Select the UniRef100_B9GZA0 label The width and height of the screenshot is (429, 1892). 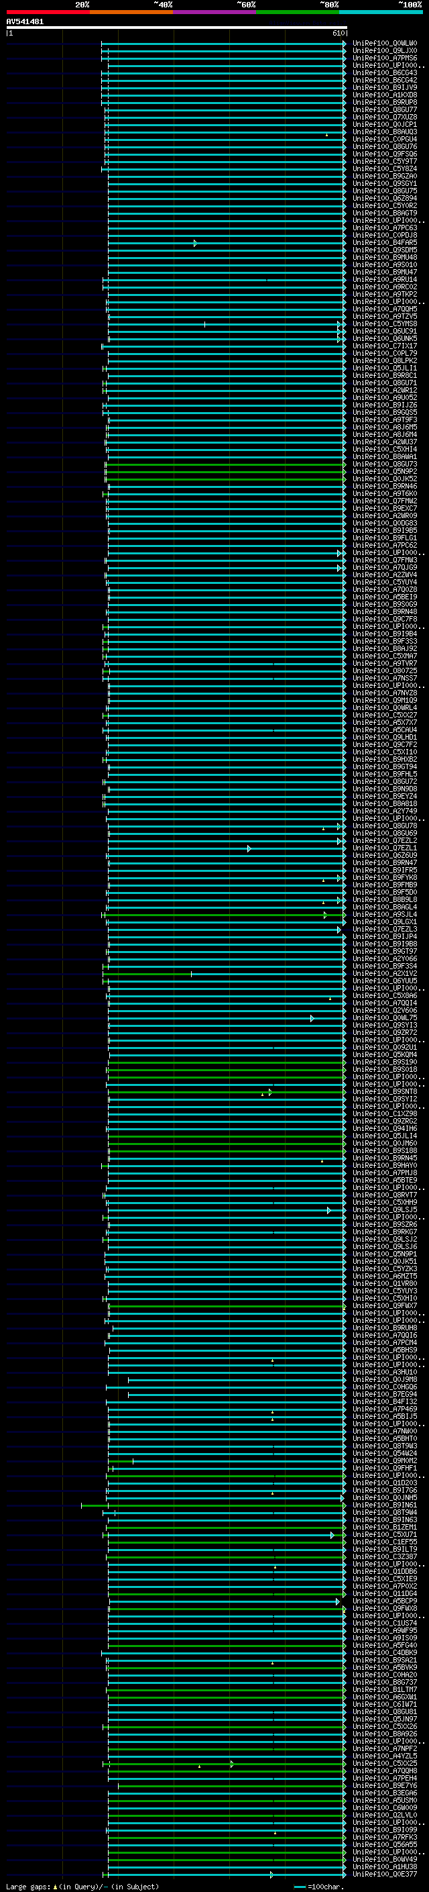pos(385,177)
